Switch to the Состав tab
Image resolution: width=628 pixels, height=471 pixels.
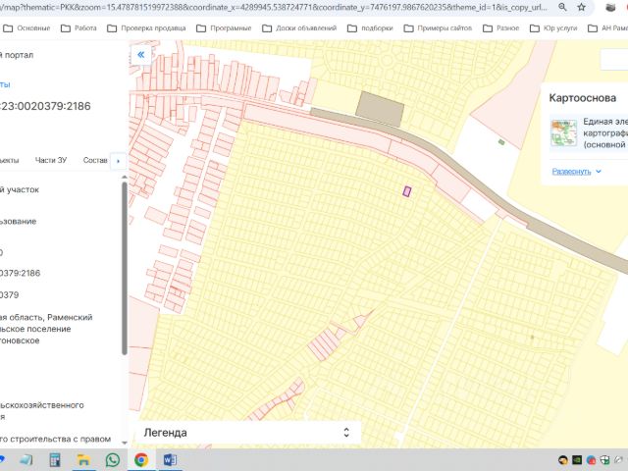[95, 160]
